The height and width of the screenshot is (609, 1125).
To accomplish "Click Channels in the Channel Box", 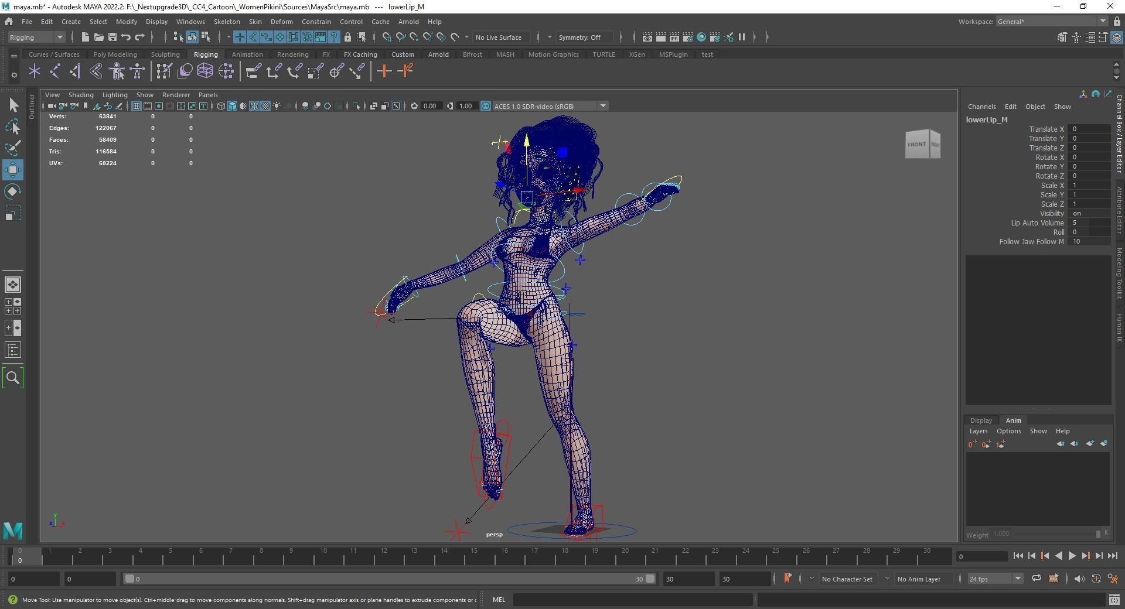I will pyautogui.click(x=981, y=107).
